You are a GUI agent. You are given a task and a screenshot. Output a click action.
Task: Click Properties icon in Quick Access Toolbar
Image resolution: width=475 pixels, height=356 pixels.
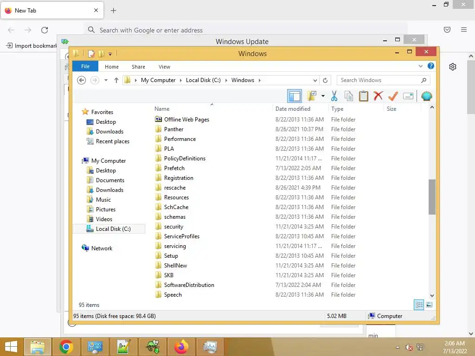pos(91,54)
